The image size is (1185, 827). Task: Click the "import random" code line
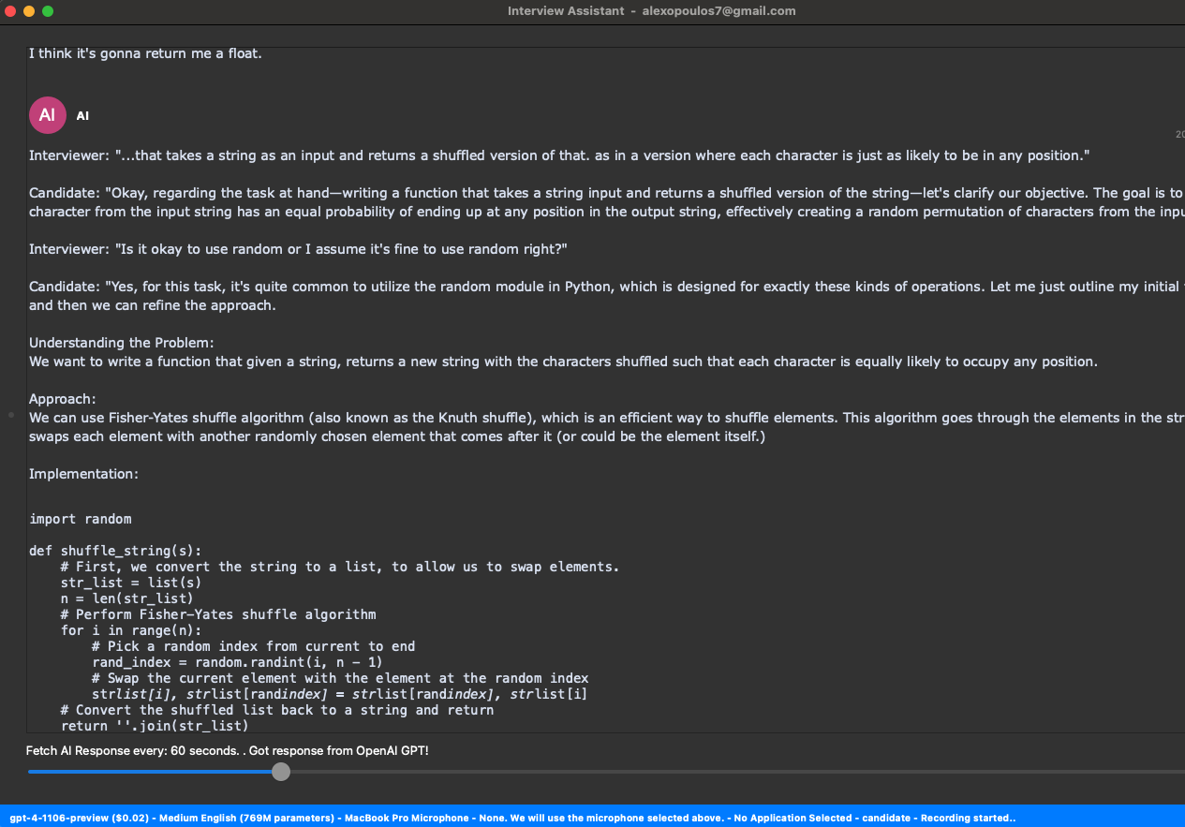(81, 519)
